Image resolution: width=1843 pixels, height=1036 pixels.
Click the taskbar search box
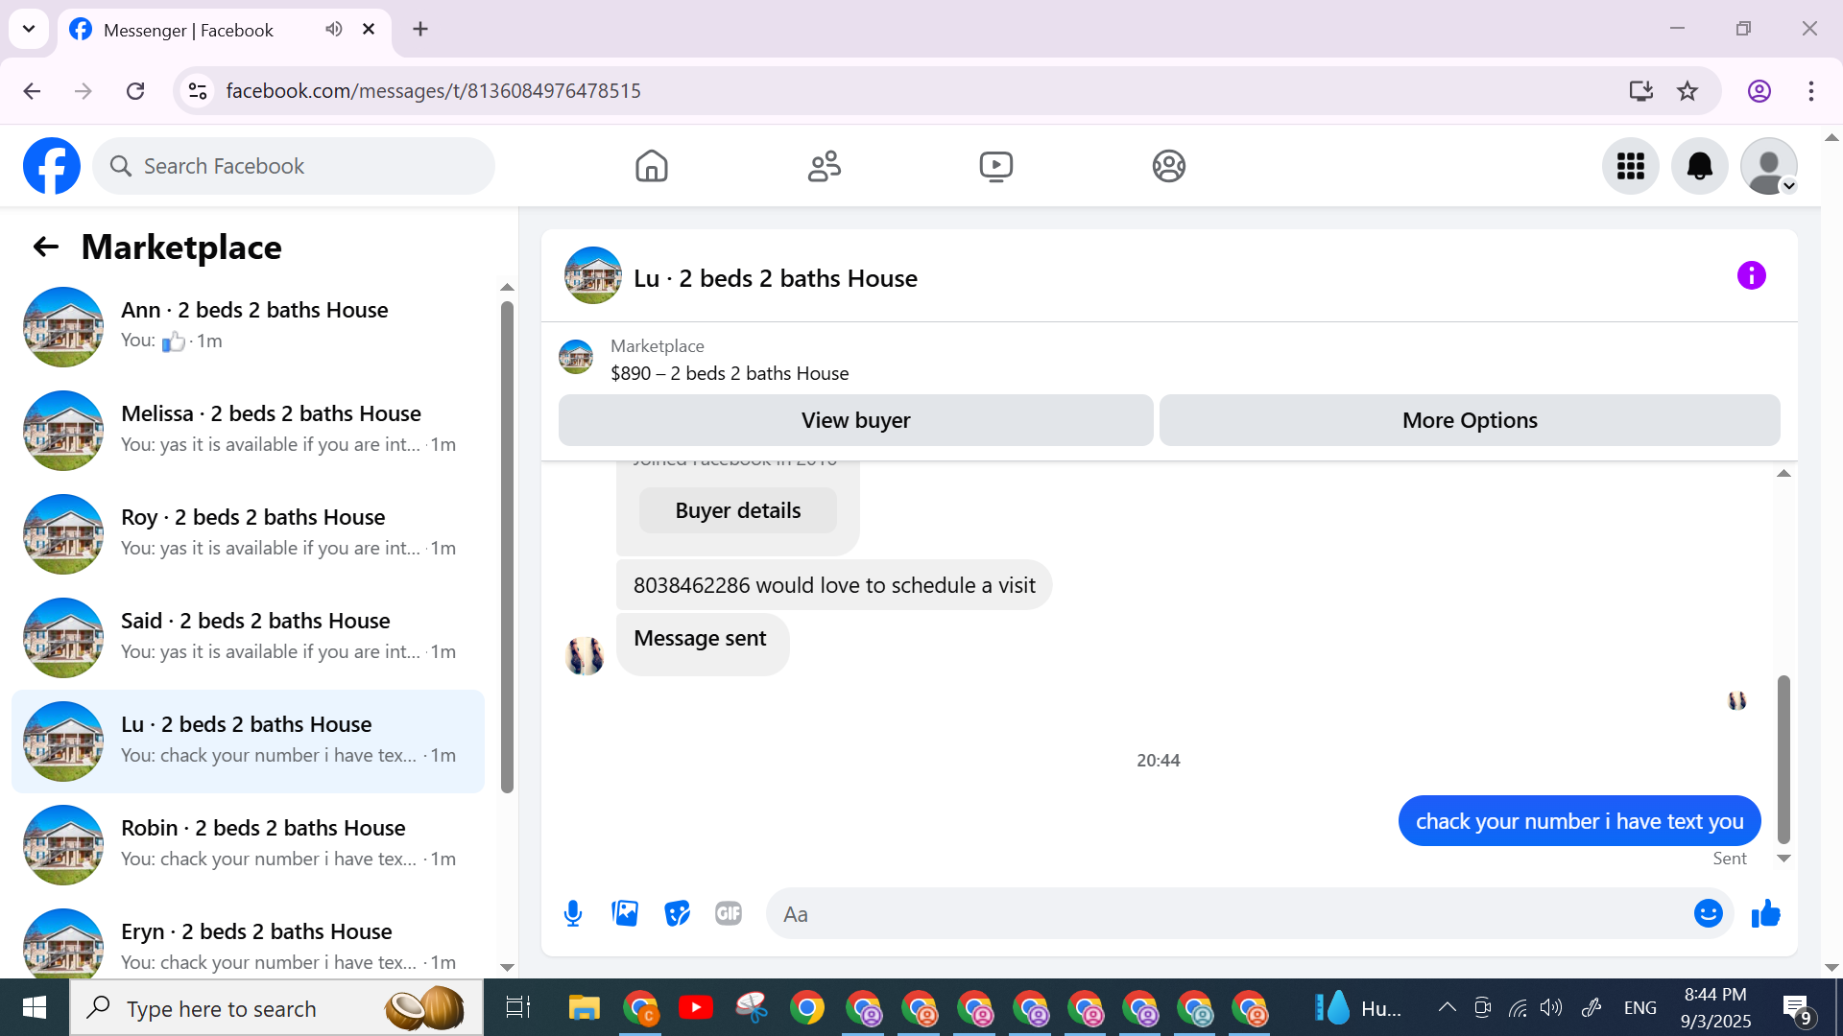pyautogui.click(x=276, y=1008)
